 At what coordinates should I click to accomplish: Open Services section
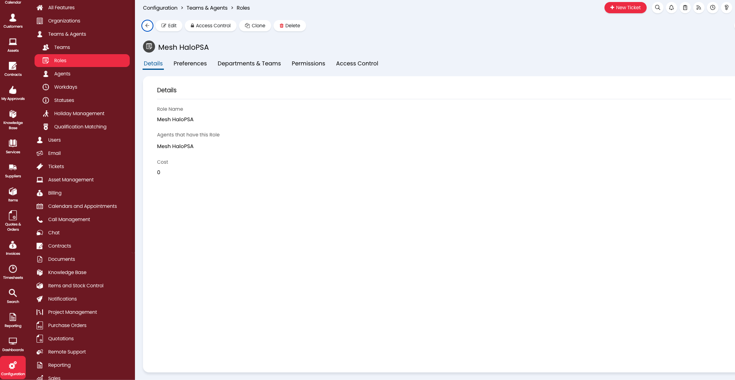tap(13, 146)
